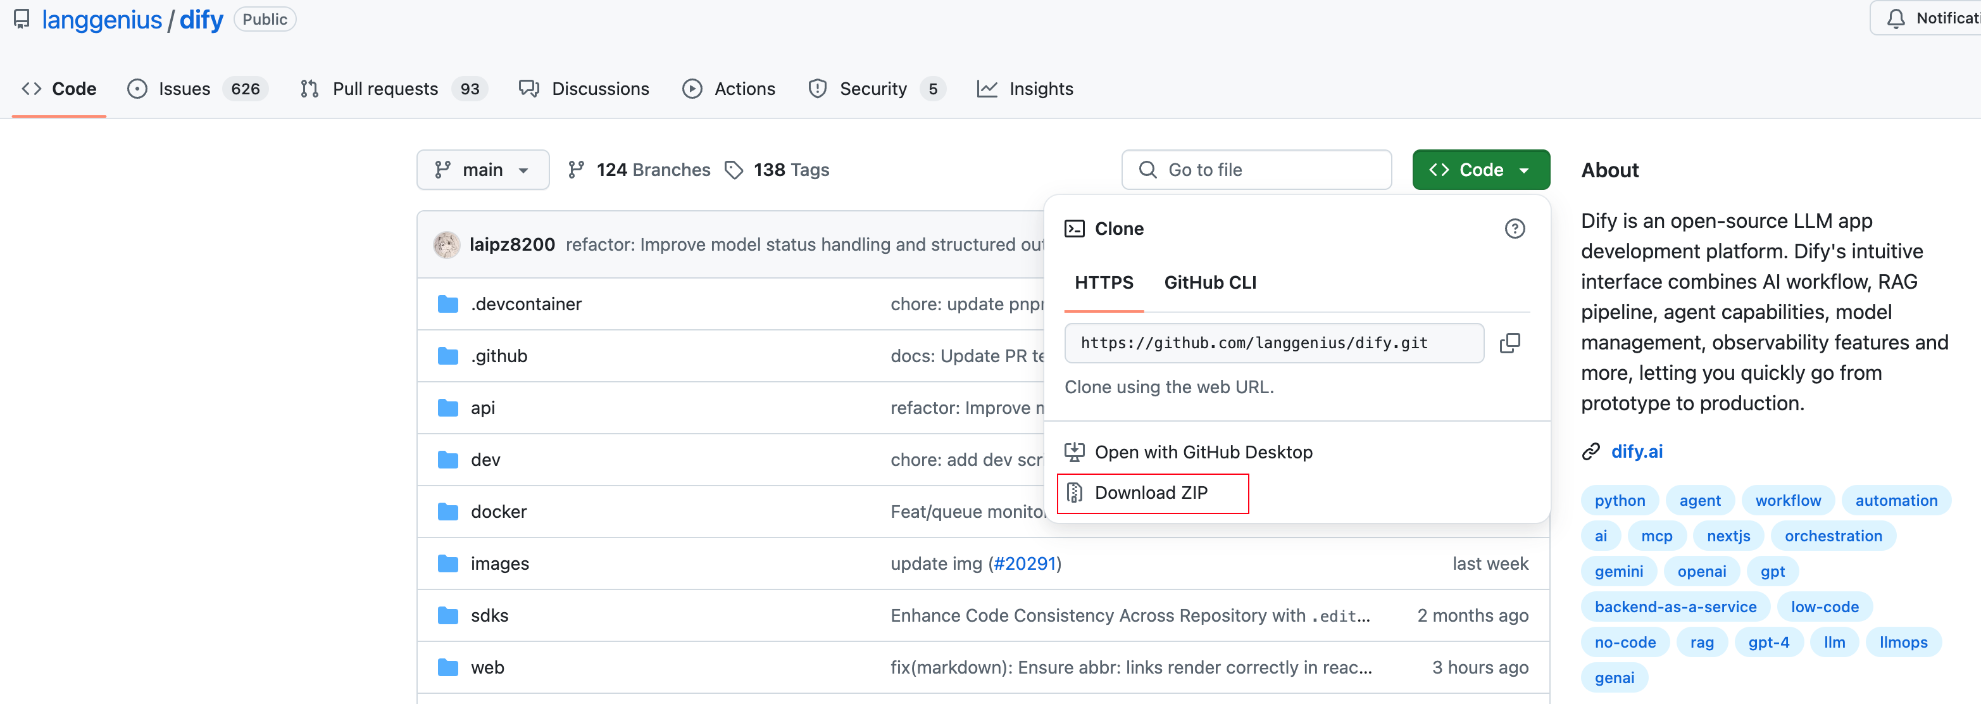The height and width of the screenshot is (704, 1981).
Task: Select the low-code topic tag
Action: [x=1825, y=607]
